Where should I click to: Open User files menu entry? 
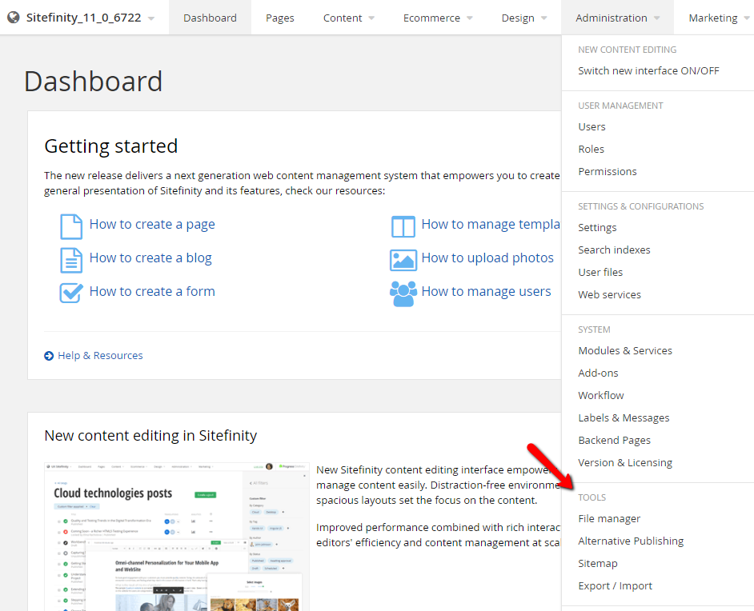(600, 272)
